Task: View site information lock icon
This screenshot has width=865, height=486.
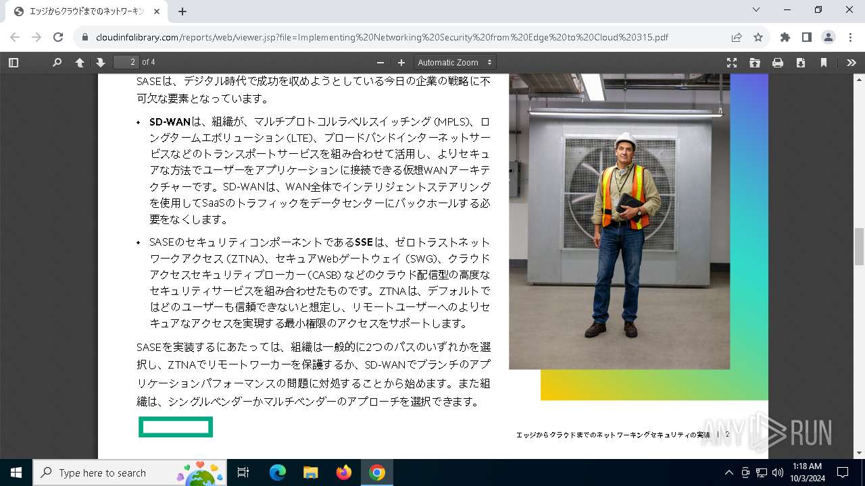Action: (86, 37)
